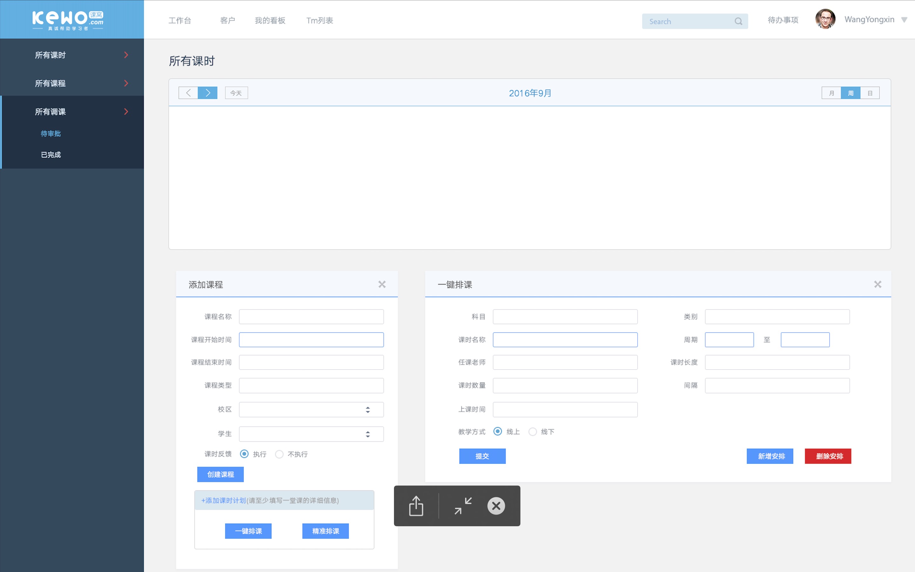
Task: Close the 一键排课 panel
Action: pyautogui.click(x=878, y=284)
